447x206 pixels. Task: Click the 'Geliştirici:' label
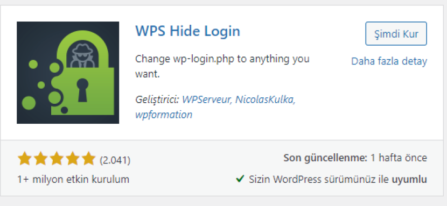157,100
